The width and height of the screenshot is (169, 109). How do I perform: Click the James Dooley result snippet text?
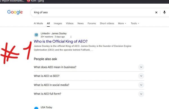point(83,48)
